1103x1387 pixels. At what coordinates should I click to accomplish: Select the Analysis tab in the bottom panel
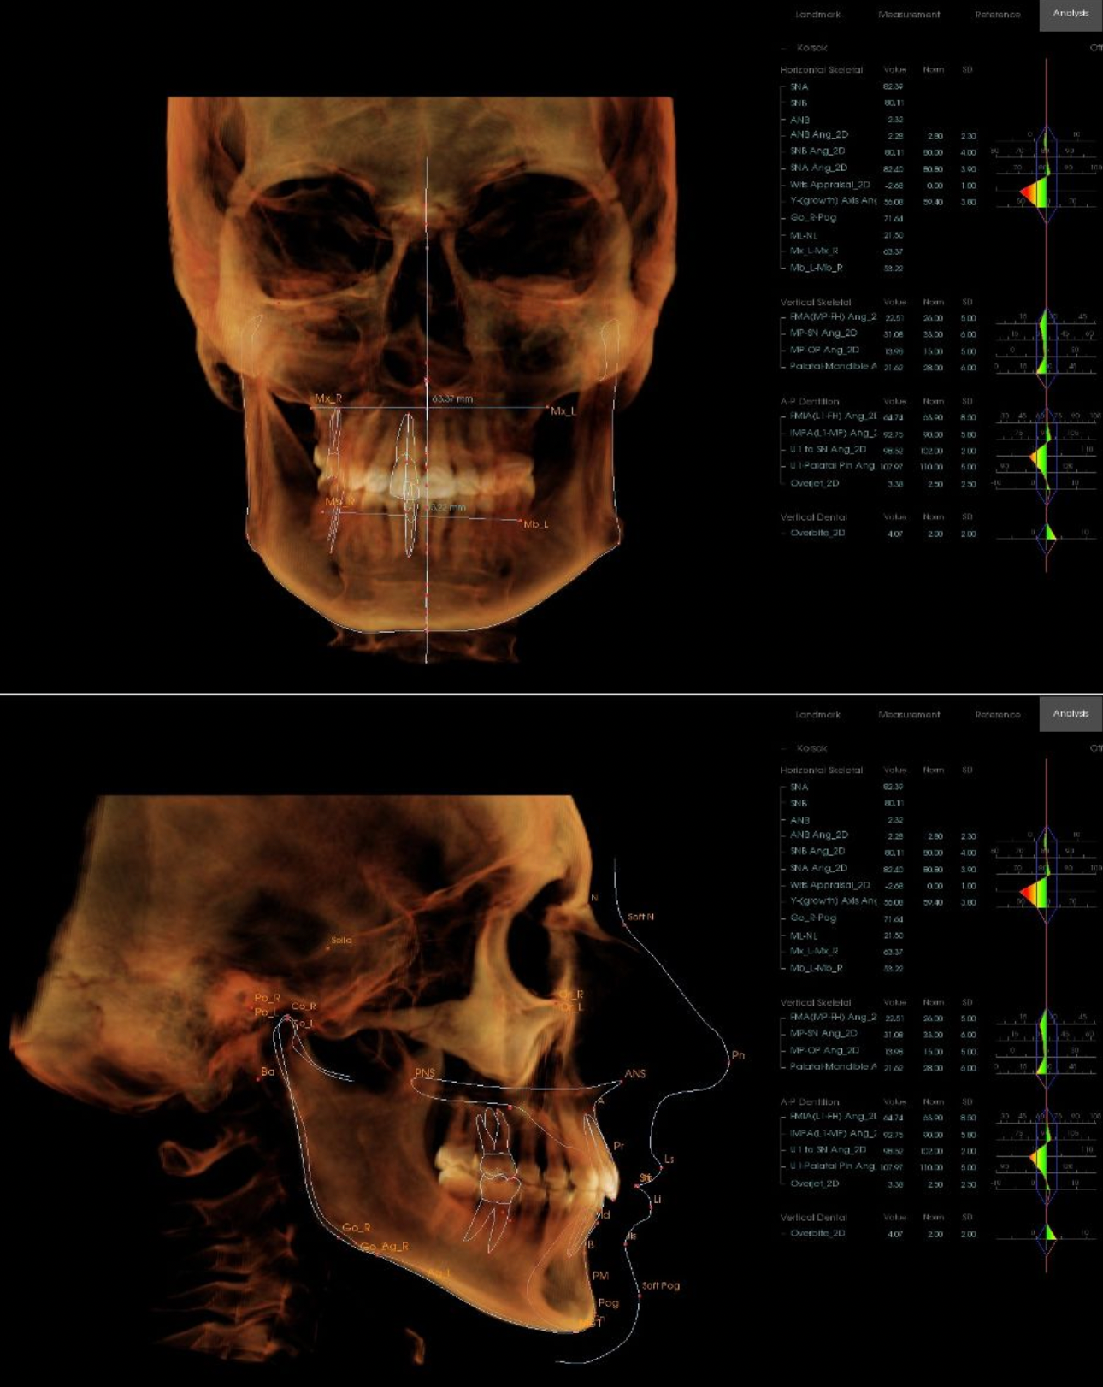point(1070,713)
